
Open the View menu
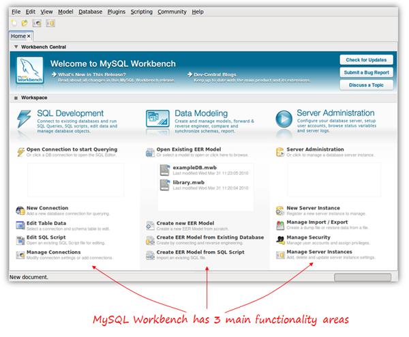point(46,12)
